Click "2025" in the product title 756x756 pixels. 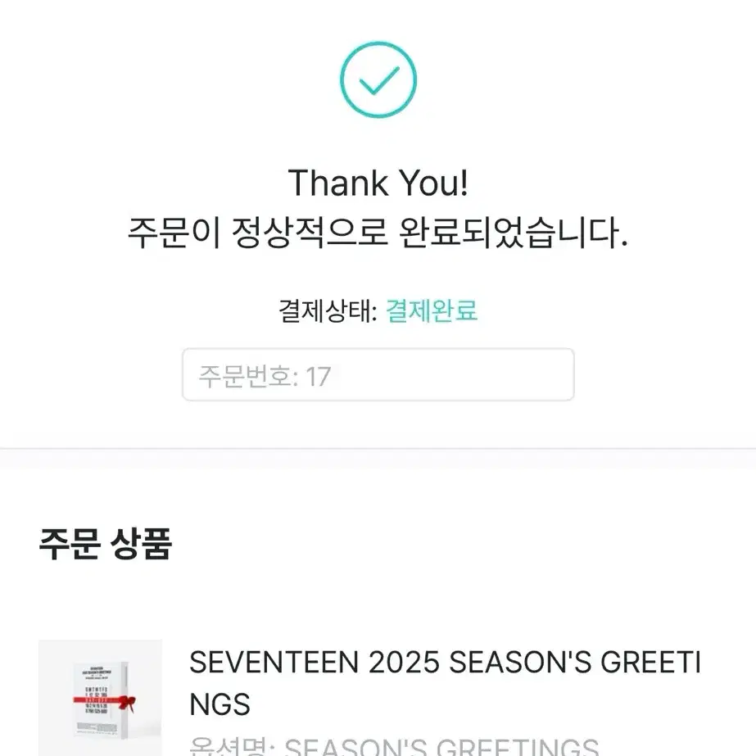tap(404, 662)
